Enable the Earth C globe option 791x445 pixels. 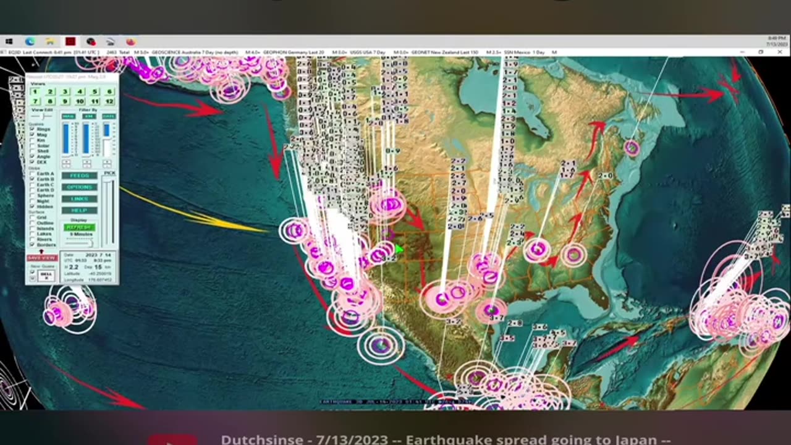pyautogui.click(x=32, y=185)
